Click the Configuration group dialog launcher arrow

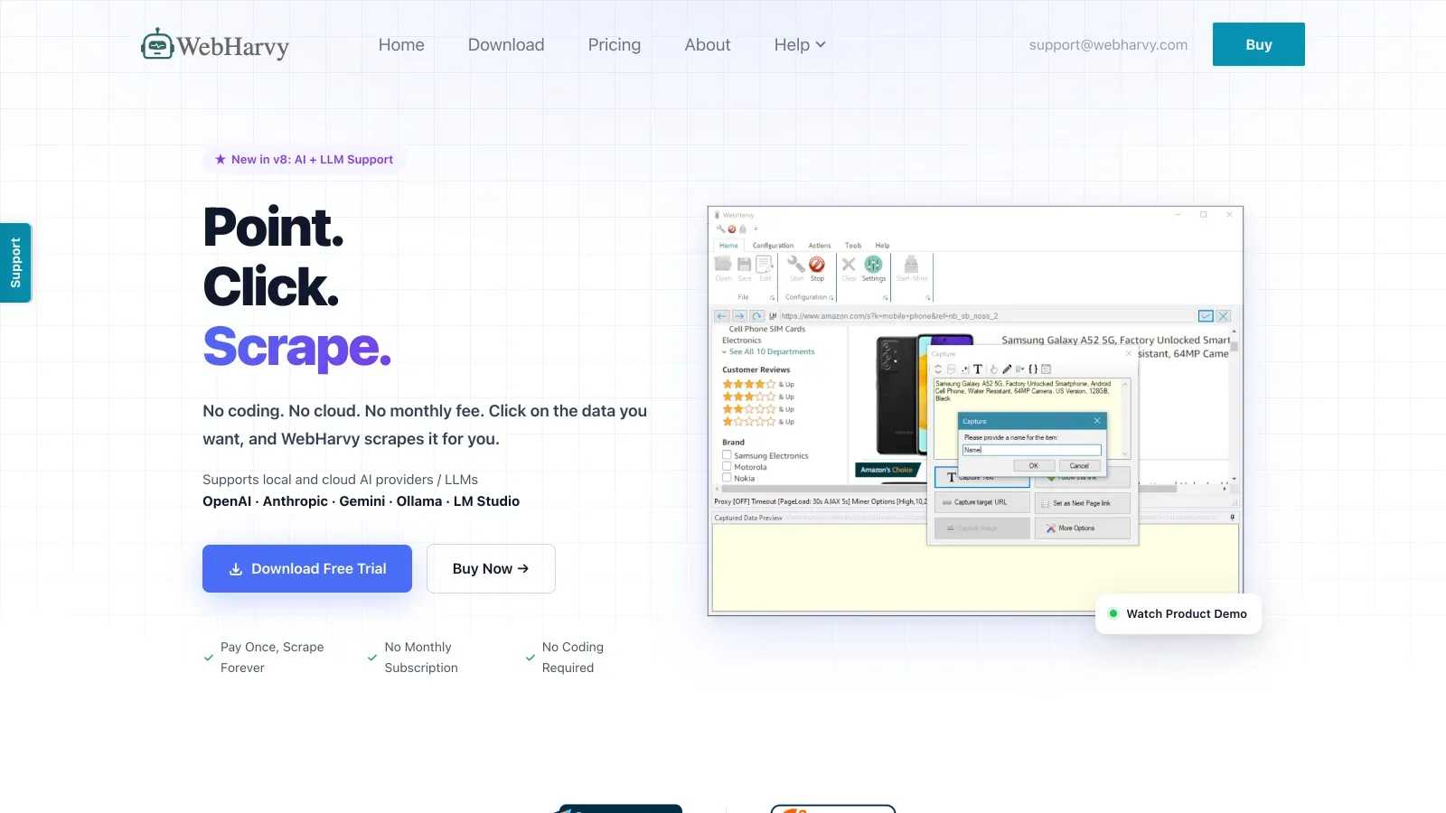click(831, 297)
